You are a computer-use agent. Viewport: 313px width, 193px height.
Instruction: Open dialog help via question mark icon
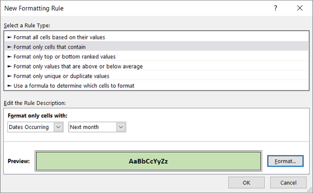(275, 8)
